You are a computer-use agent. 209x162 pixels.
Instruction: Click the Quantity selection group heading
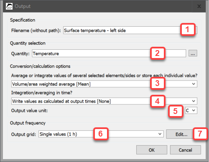coord(28,43)
